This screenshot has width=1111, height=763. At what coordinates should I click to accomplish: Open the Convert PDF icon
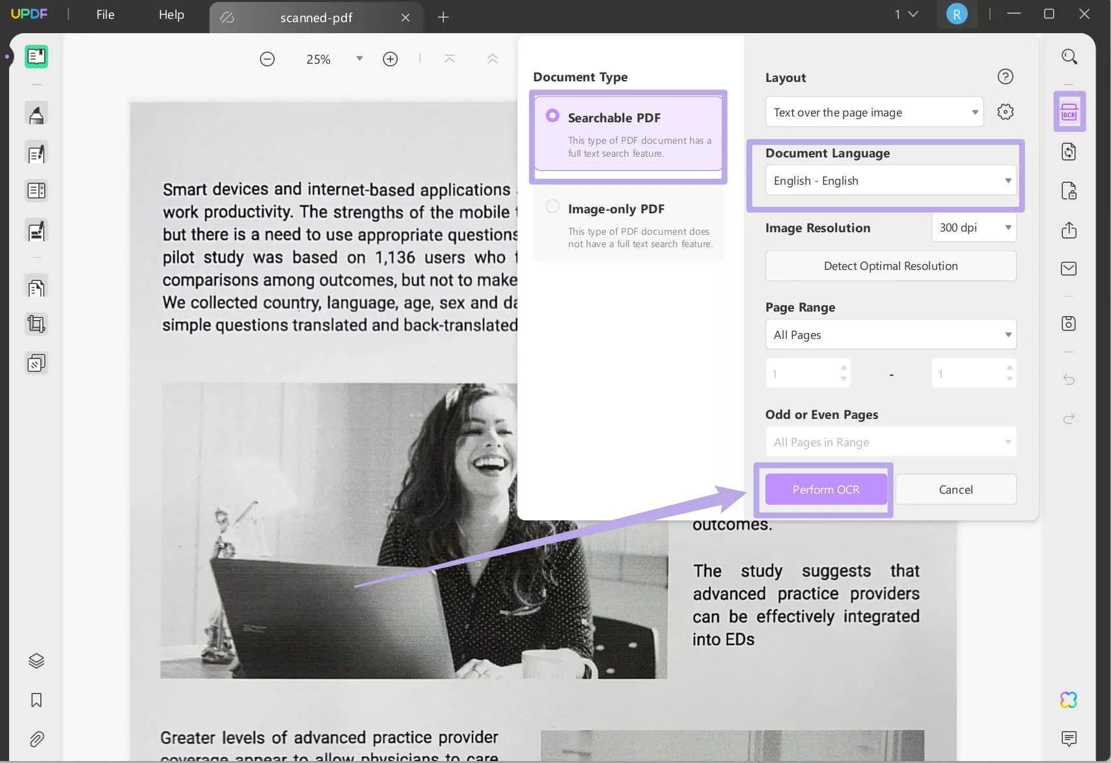click(x=1069, y=152)
